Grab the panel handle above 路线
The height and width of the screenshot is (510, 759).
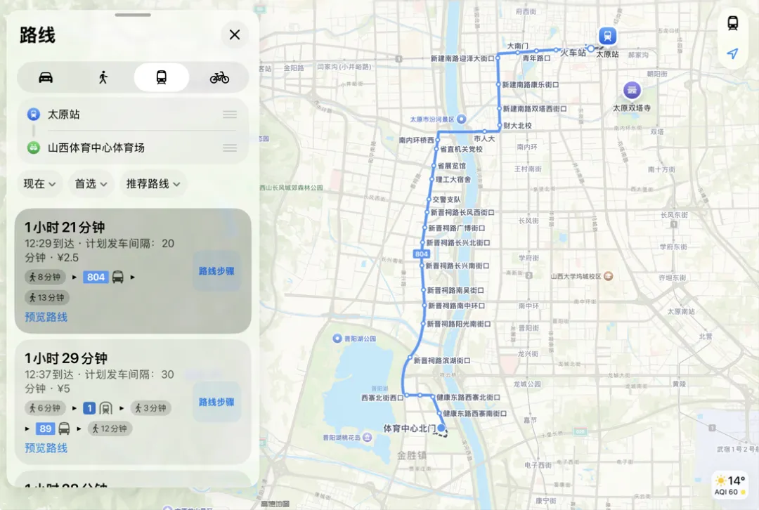(133, 15)
